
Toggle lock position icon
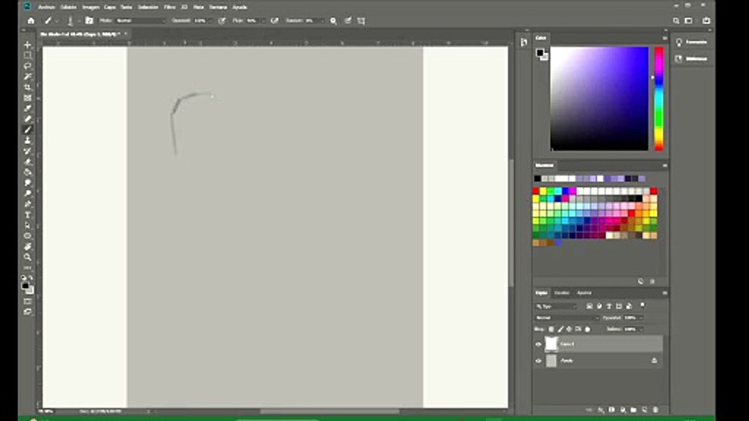(569, 329)
